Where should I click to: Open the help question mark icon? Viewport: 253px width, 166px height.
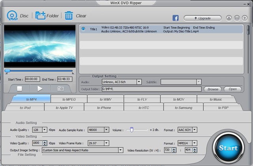245,18
